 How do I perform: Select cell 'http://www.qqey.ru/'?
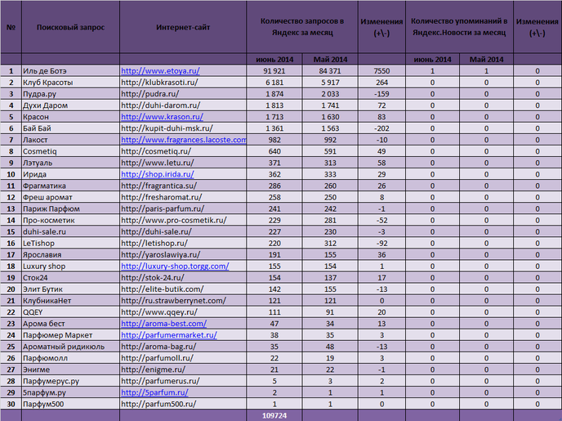(x=183, y=312)
